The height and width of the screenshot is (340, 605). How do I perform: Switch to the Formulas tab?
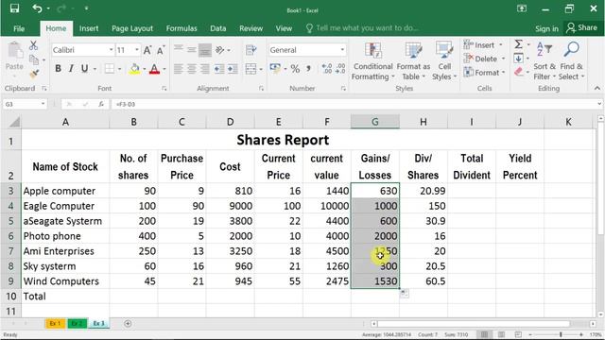tap(181, 28)
